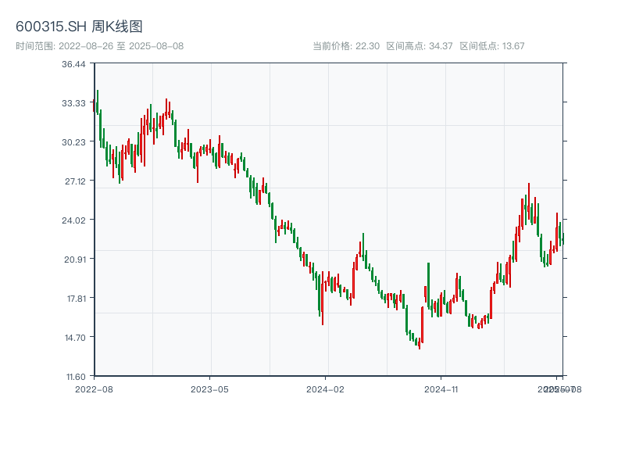Screen dimensions: 625x469
Task: Select the 时间范围 date range text
Action: pyautogui.click(x=99, y=46)
